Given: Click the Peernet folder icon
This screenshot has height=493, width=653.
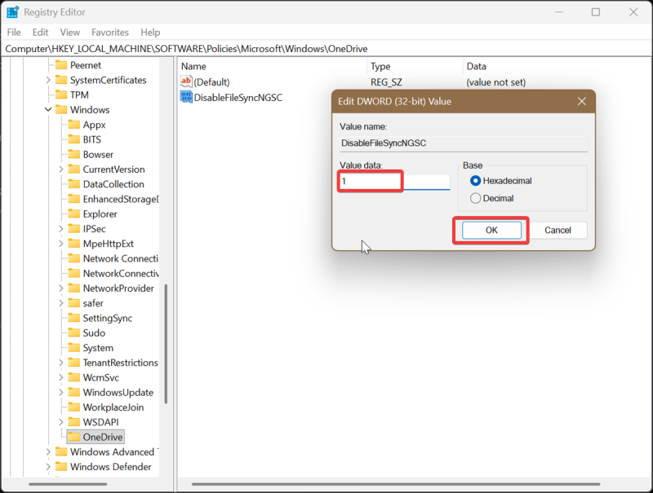Looking at the screenshot, I should (x=61, y=65).
